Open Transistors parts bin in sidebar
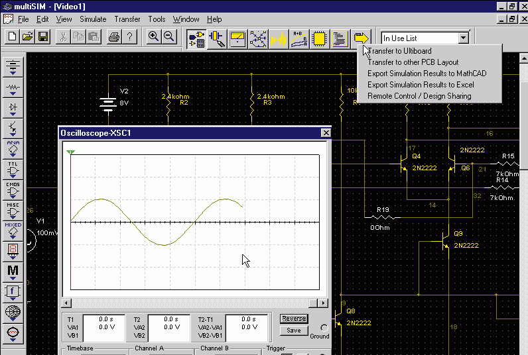This screenshot has width=528, height=355. tap(13, 128)
